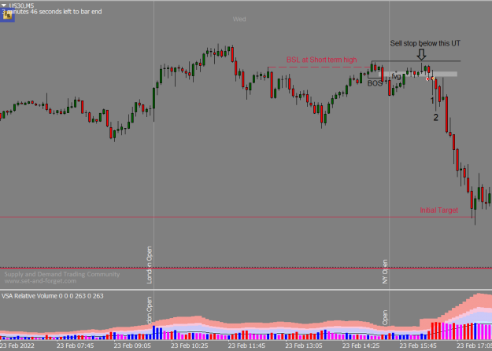Select the 'BSL at Short term high' label
492x351 pixels.
322,60
